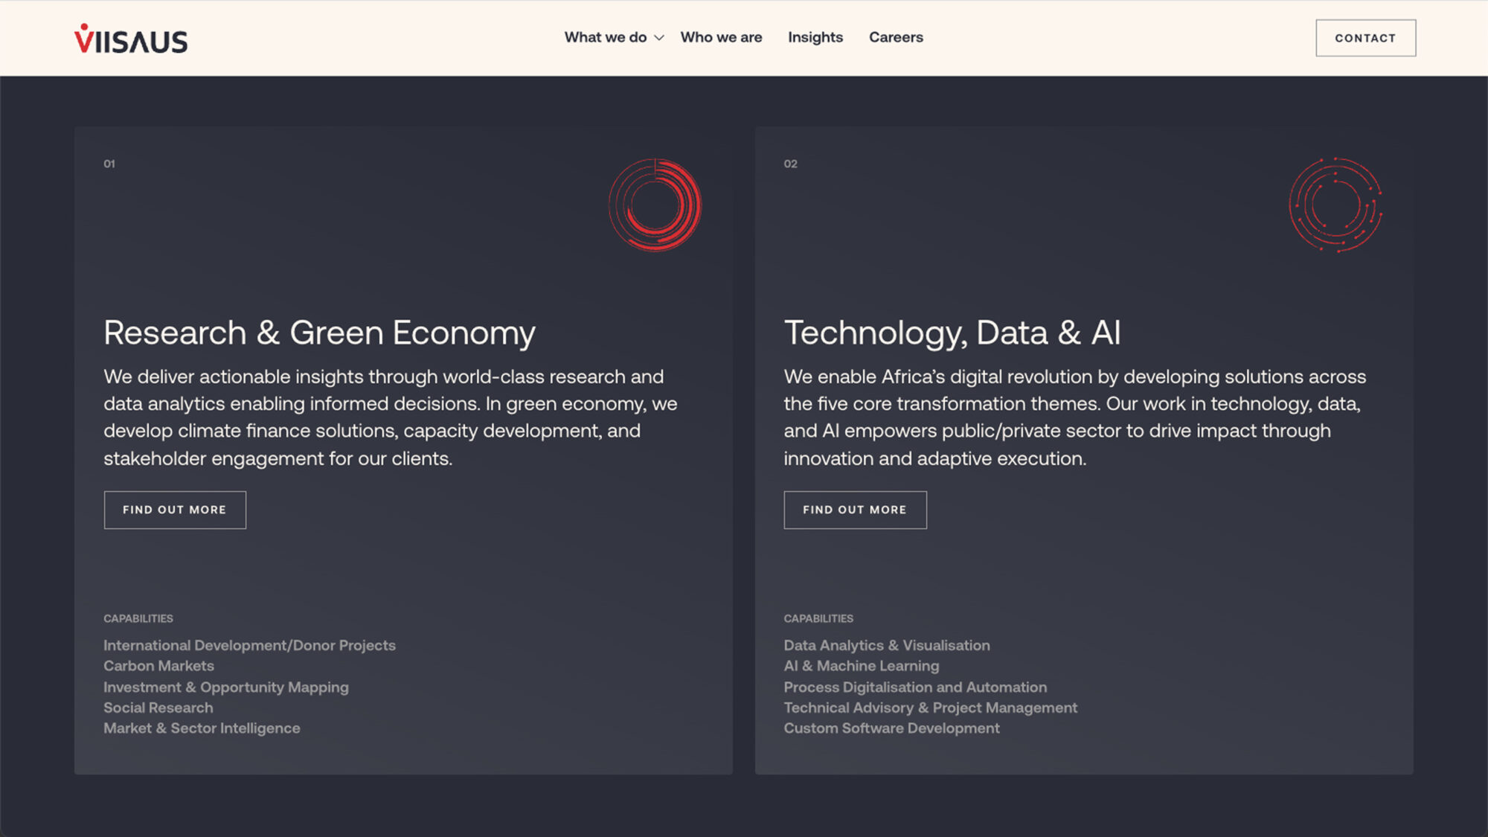Select Carbon Markets capability
Viewport: 1488px width, 837px height.
[158, 666]
